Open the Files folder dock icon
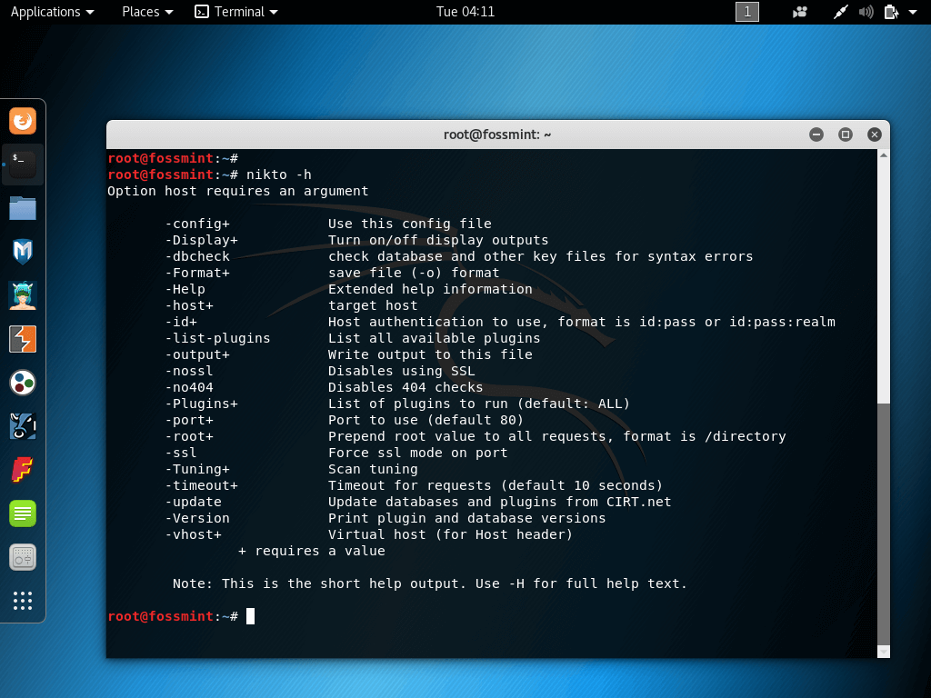 (23, 208)
